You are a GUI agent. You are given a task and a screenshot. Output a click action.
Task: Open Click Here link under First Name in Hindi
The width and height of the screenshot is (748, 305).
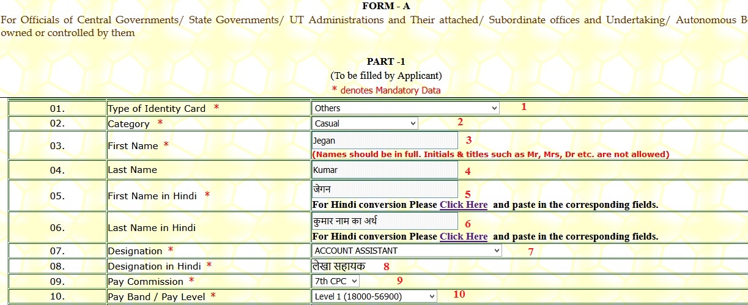[463, 205]
